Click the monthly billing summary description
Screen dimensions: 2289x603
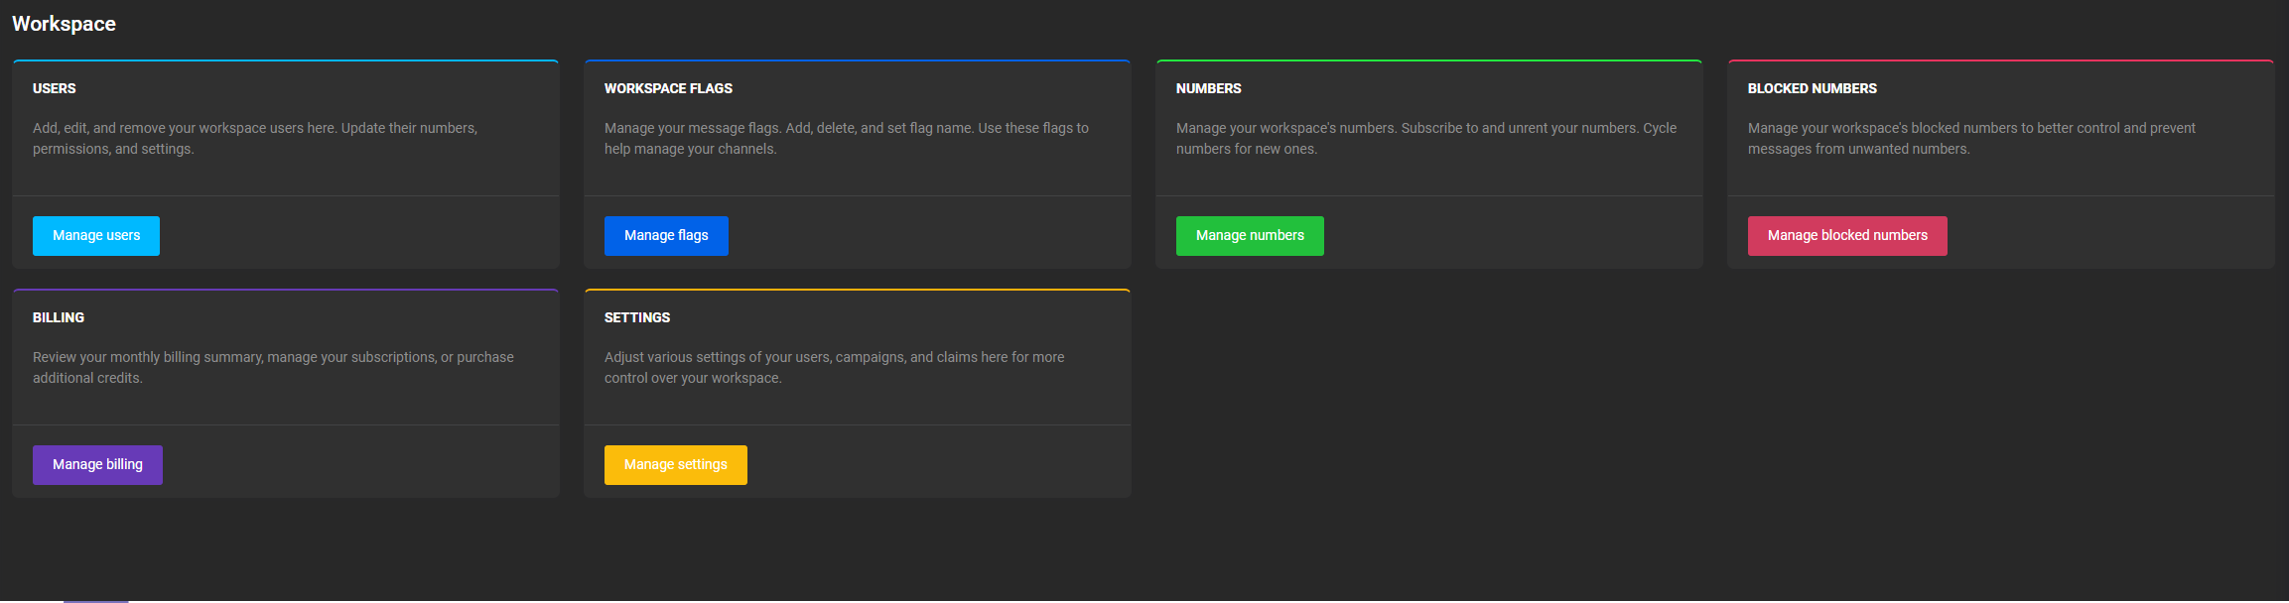[273, 368]
